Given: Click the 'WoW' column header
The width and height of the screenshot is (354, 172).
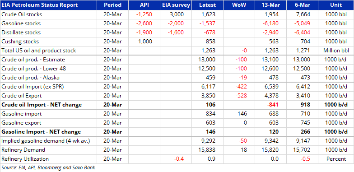Looking at the screenshot, I should pyautogui.click(x=239, y=5).
